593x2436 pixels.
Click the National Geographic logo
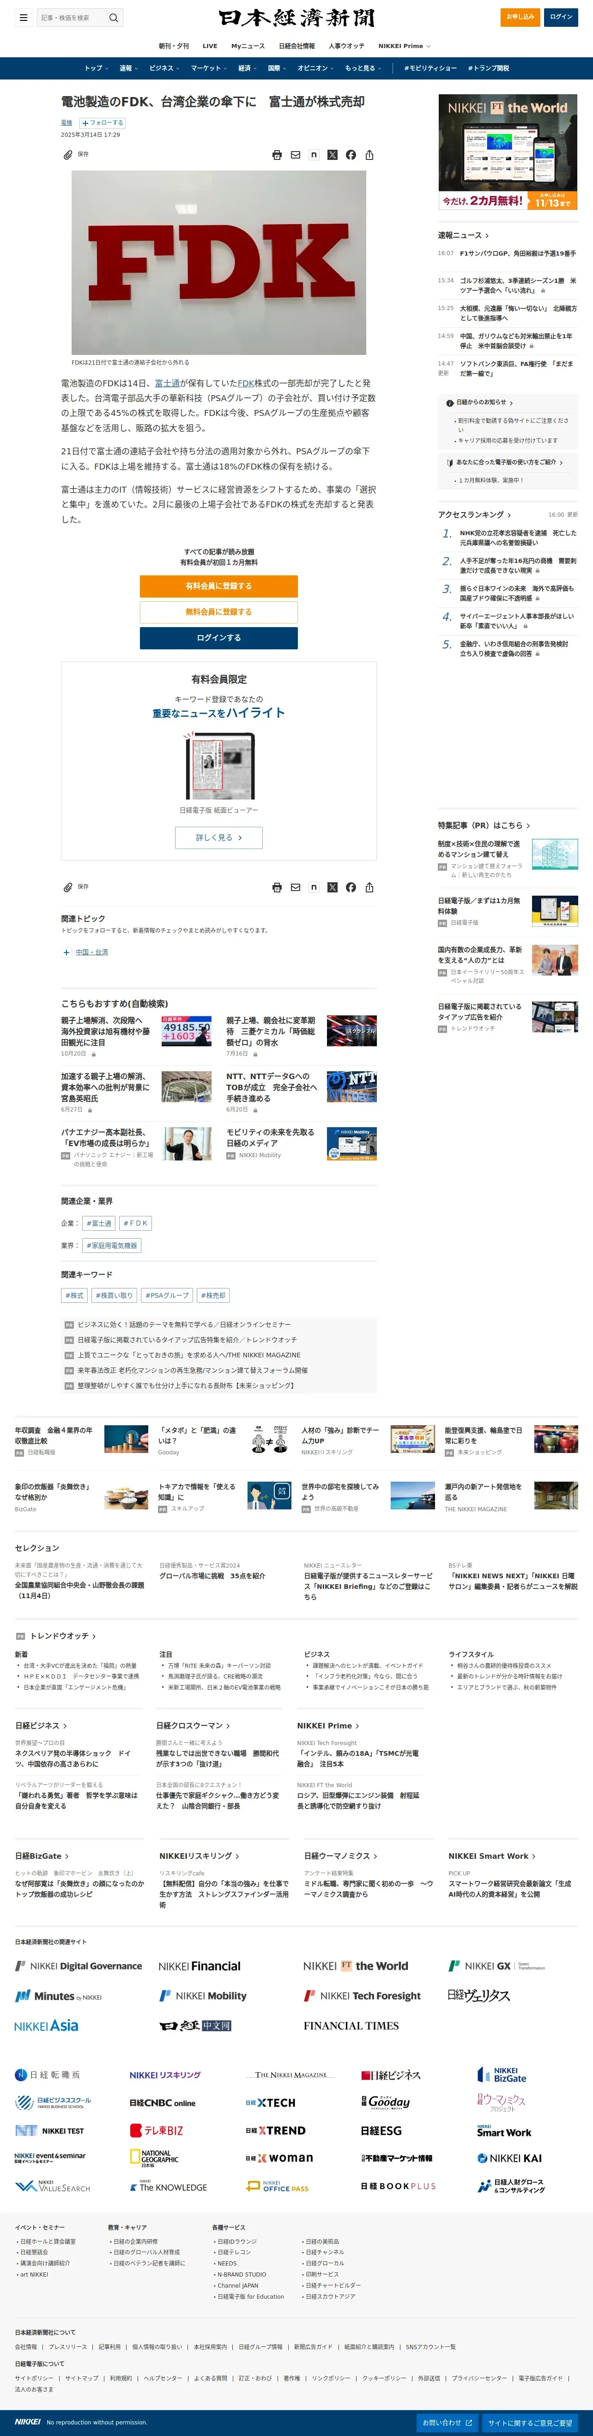pos(154,2158)
